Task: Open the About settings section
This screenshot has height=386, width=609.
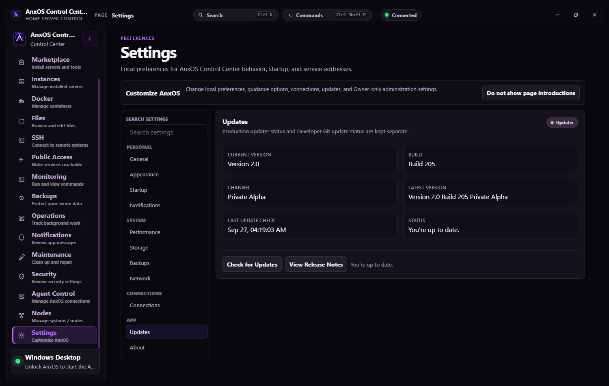Action: [166, 348]
